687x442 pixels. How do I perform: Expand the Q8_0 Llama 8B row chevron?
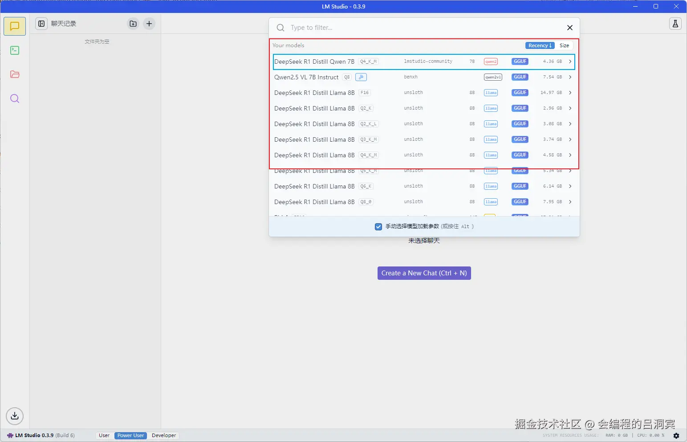(x=570, y=202)
